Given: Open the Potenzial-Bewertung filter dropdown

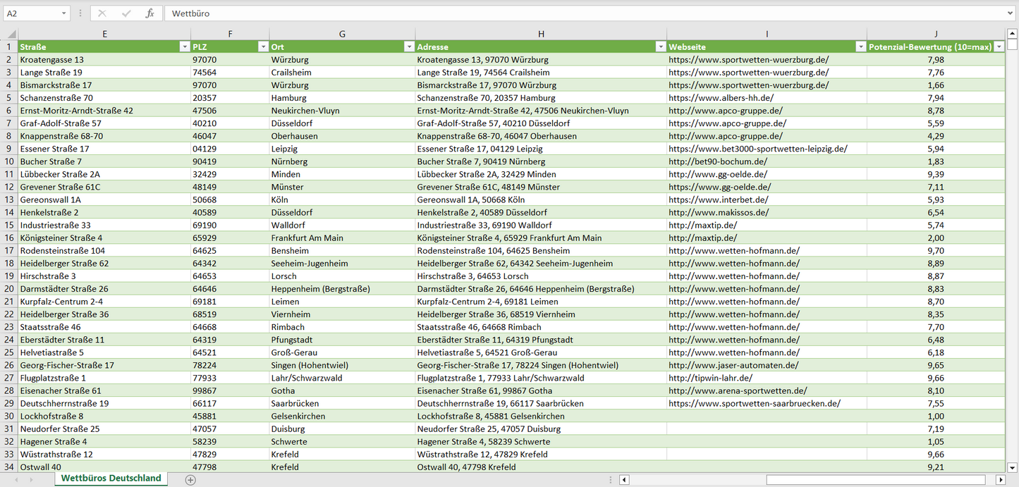Looking at the screenshot, I should coord(999,47).
